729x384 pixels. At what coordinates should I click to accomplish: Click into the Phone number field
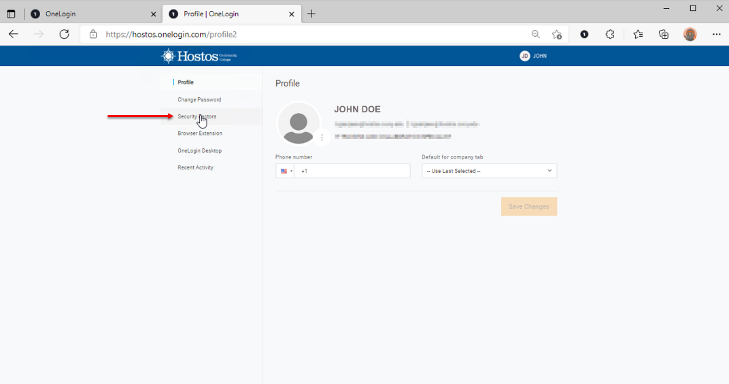coord(354,171)
